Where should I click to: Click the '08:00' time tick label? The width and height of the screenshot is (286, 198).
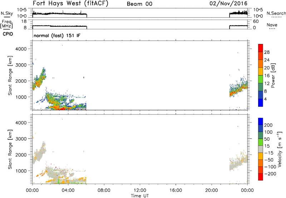(x=104, y=190)
